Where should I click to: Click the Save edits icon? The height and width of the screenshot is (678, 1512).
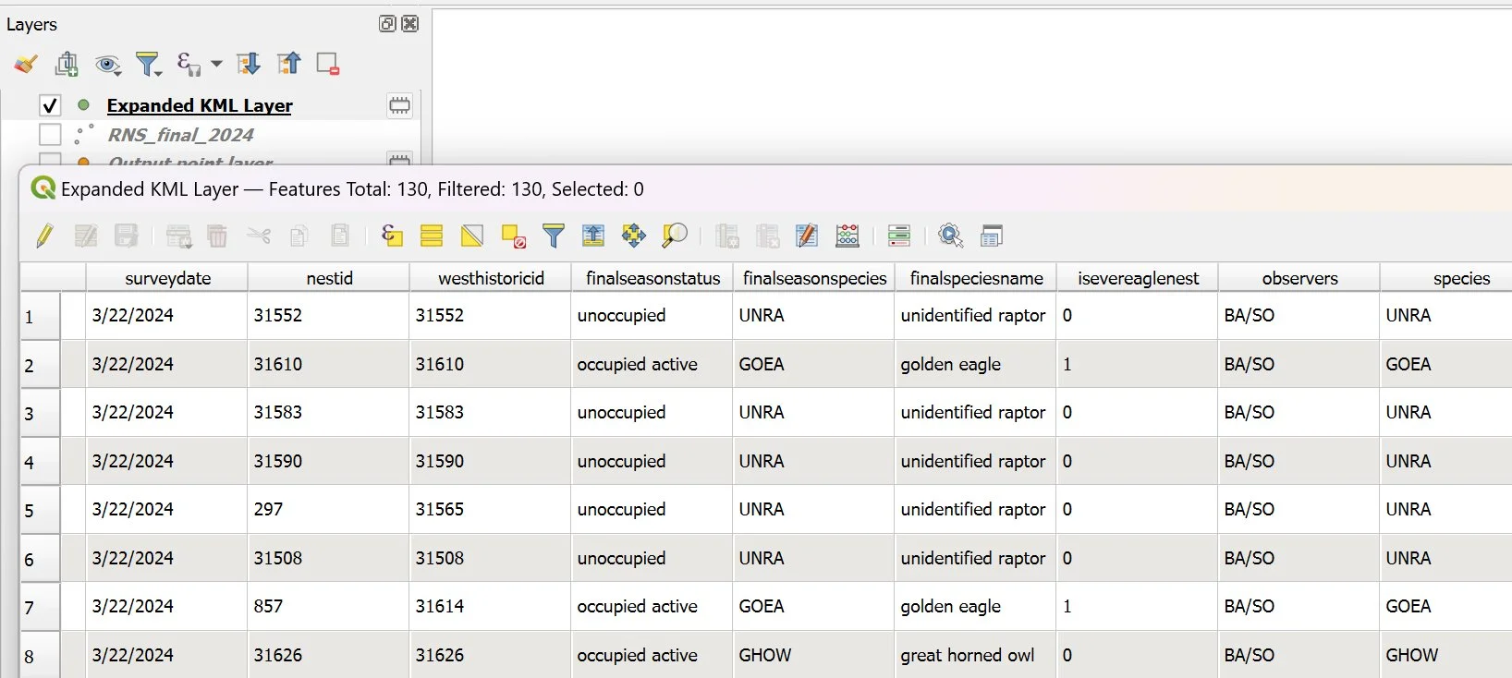(x=126, y=236)
